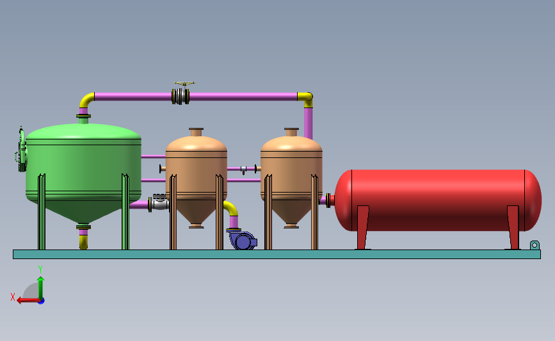
Task: Click capped side nozzle on left orange tank
Action: (x=163, y=169)
